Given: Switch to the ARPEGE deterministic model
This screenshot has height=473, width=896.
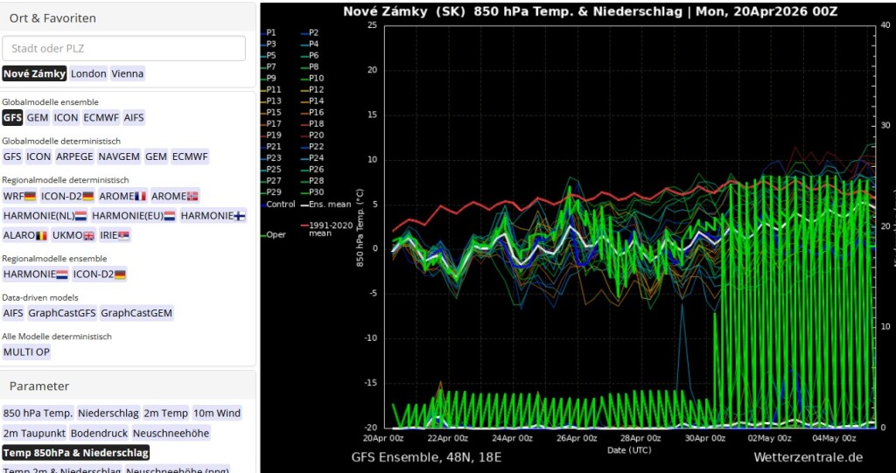Looking at the screenshot, I should [x=73, y=157].
